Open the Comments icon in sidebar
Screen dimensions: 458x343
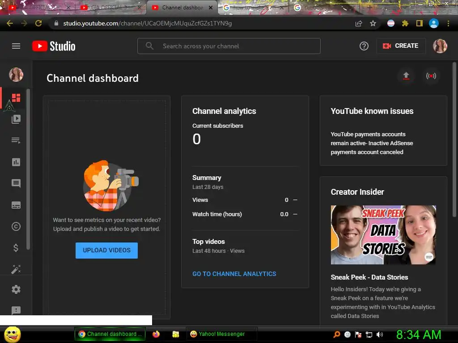16,183
